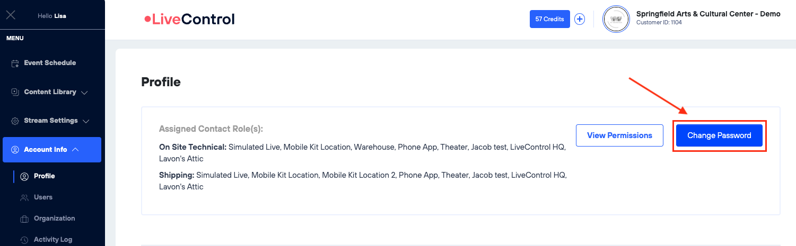
Task: Close the sidebar with the X icon
Action: click(x=11, y=15)
